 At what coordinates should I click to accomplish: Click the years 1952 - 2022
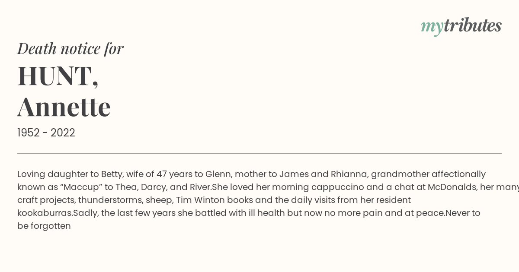(x=46, y=133)
